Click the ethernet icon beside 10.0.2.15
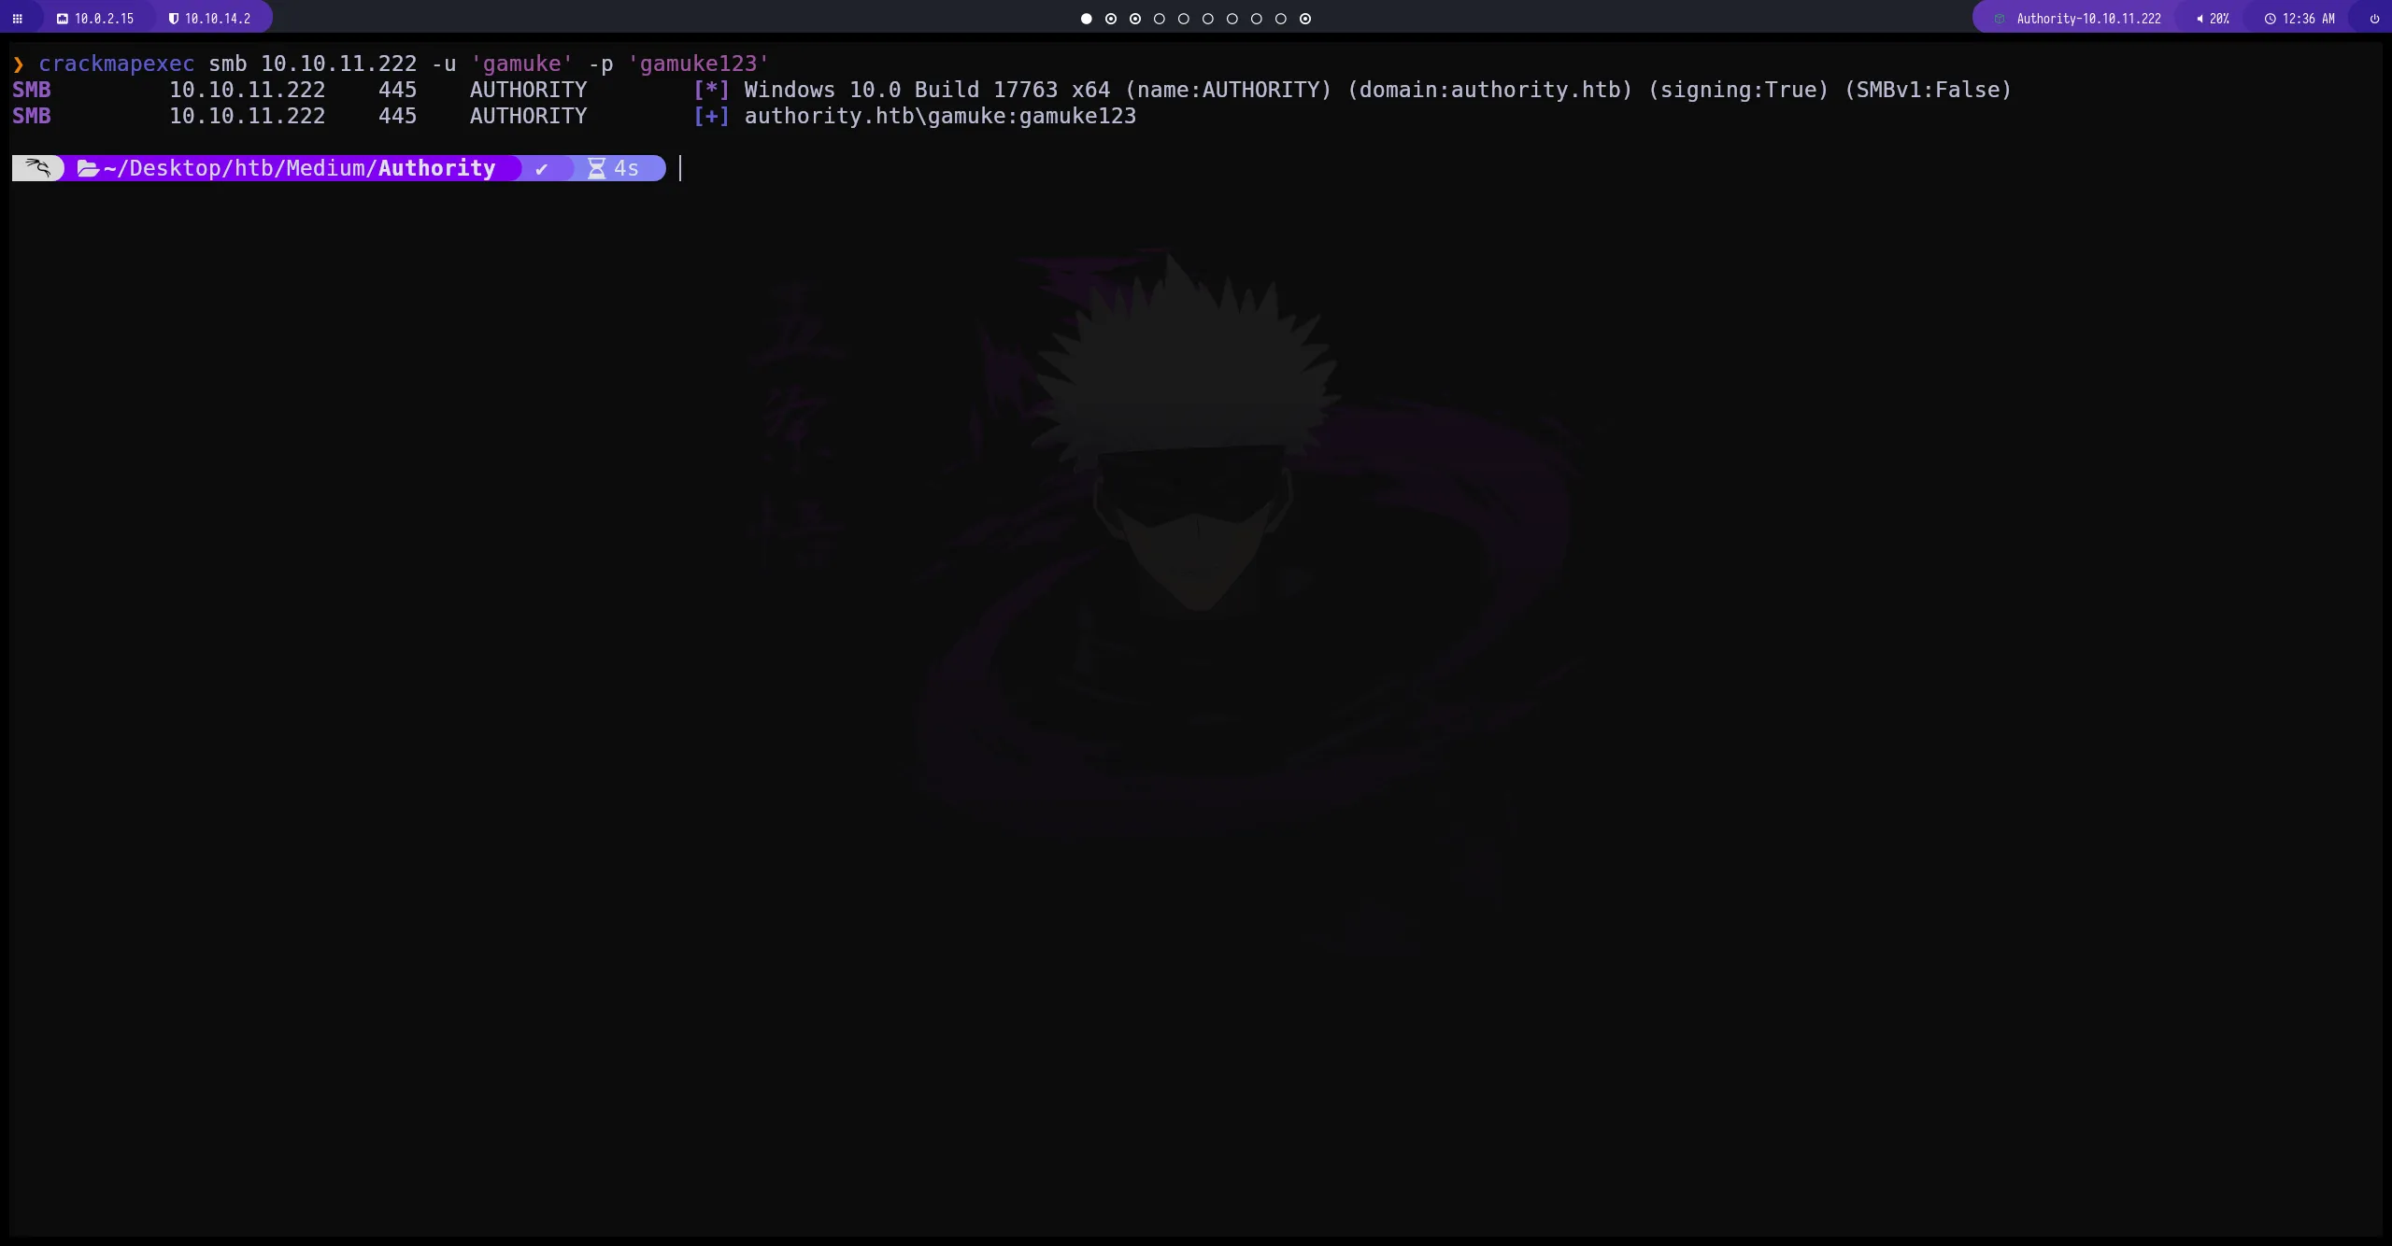Screen dimensions: 2392x1246 pyautogui.click(x=63, y=18)
